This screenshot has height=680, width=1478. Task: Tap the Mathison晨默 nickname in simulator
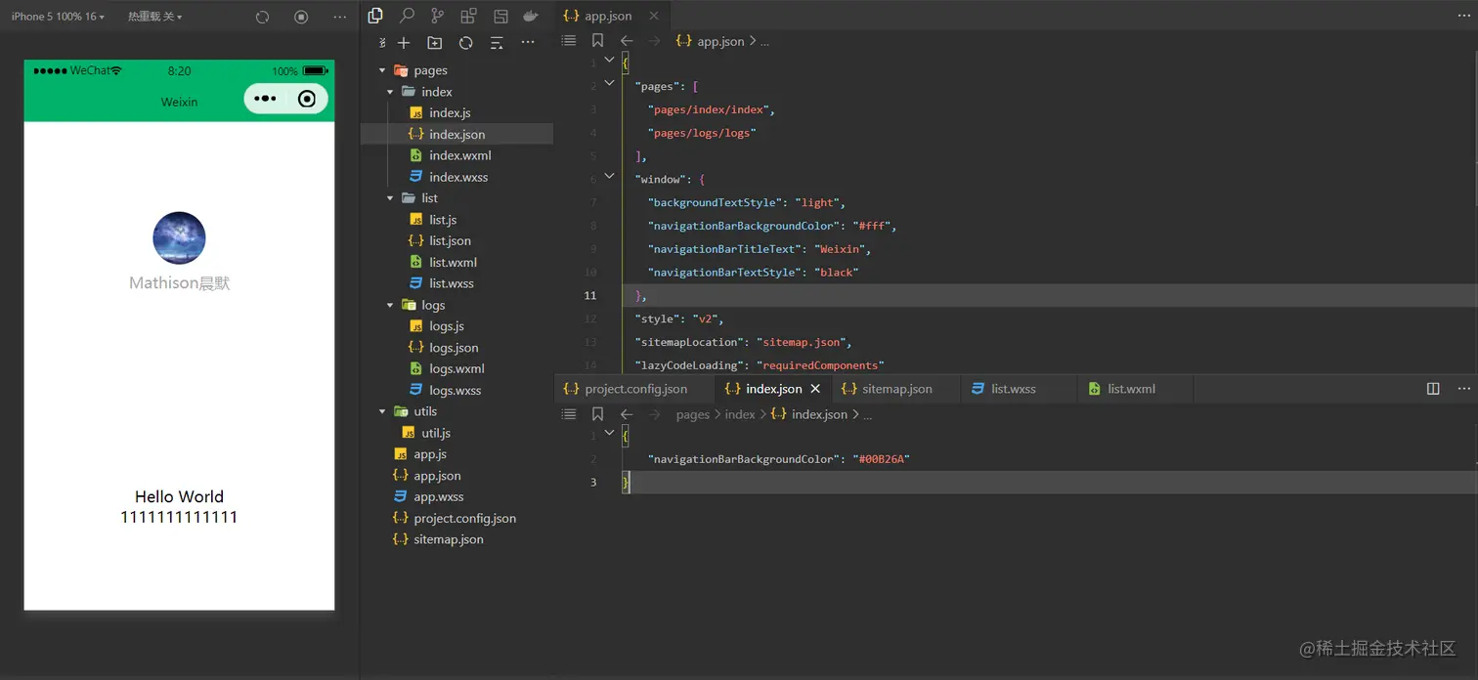[x=179, y=282]
